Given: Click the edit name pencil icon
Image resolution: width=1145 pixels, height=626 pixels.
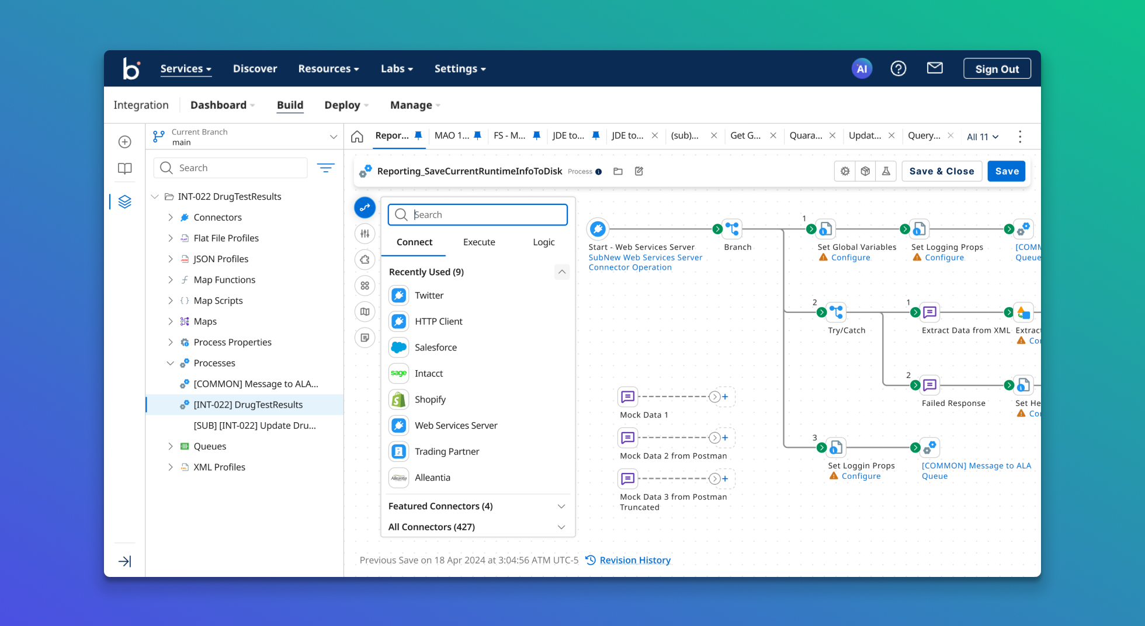Looking at the screenshot, I should 639,171.
